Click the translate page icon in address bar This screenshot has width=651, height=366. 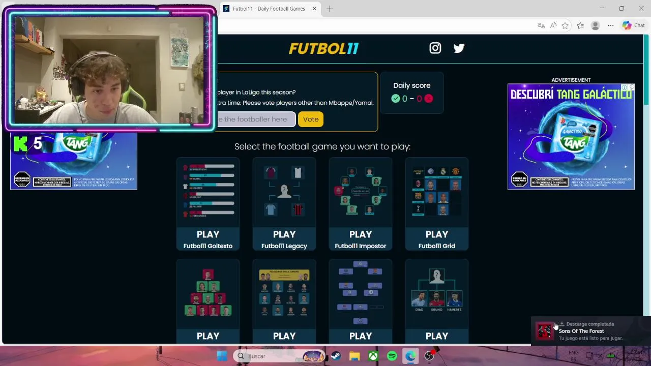(x=541, y=25)
